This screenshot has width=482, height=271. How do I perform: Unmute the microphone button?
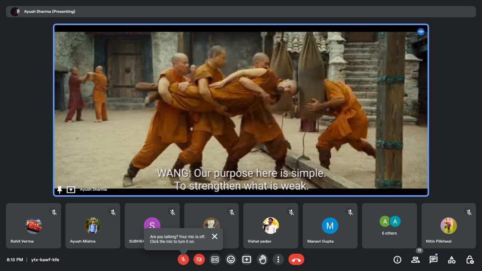pyautogui.click(x=183, y=259)
